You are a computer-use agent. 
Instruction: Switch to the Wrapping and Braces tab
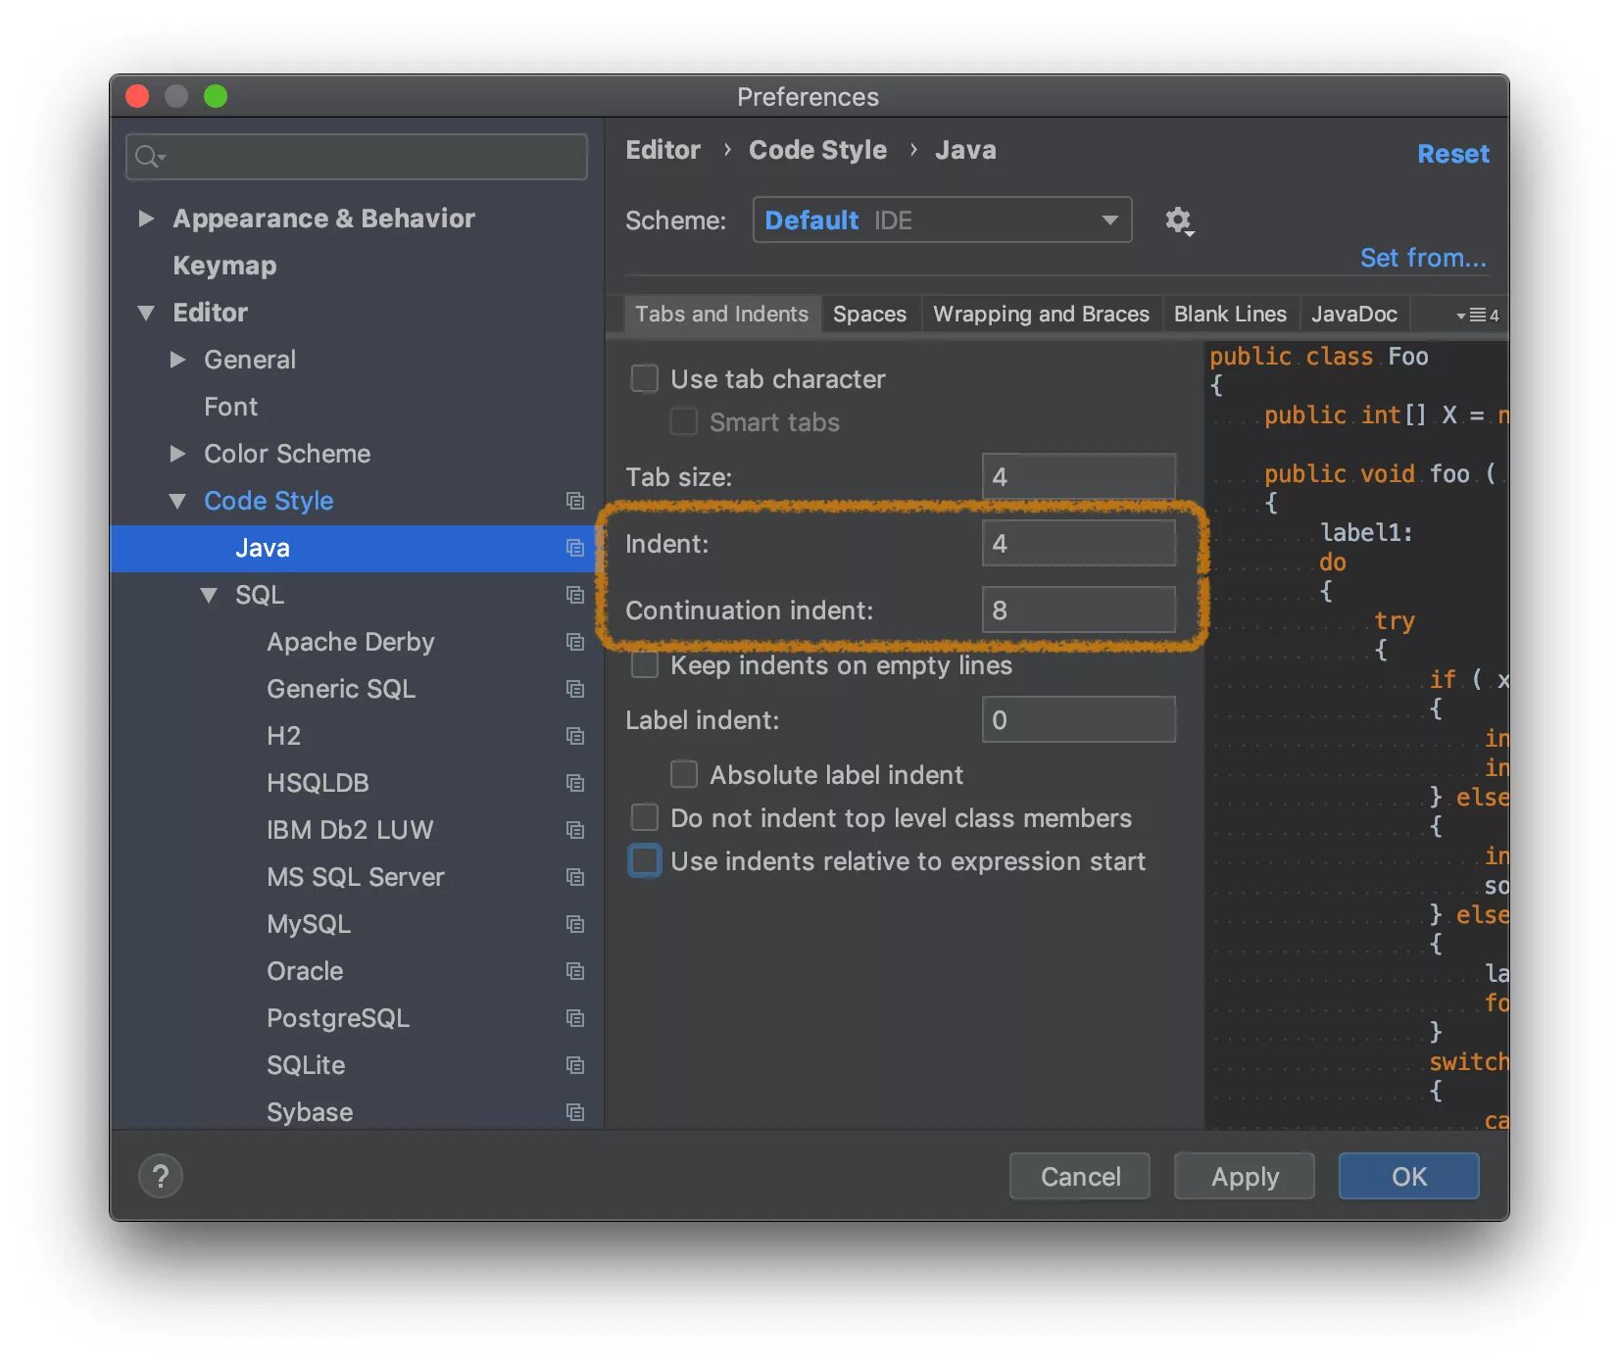point(1041,314)
